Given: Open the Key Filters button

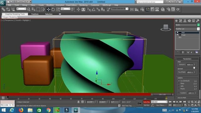Looking at the screenshot, I should [161, 105].
